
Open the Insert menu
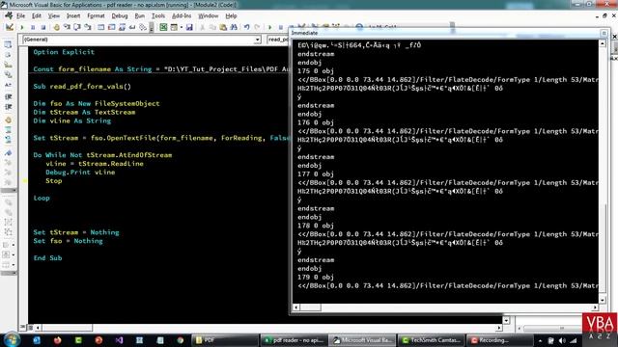coord(73,15)
